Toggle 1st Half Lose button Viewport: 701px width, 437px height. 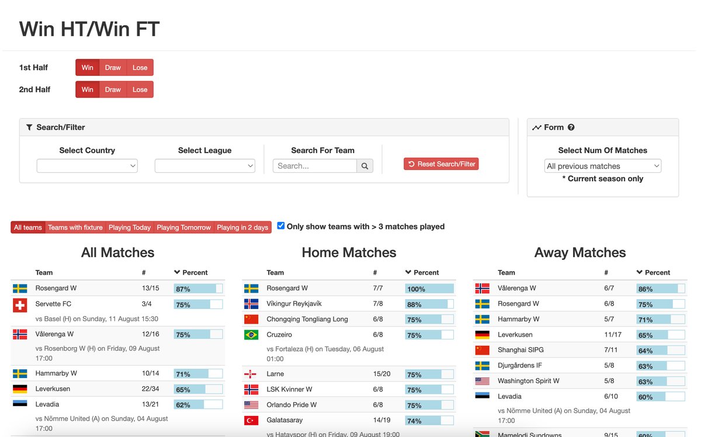140,67
